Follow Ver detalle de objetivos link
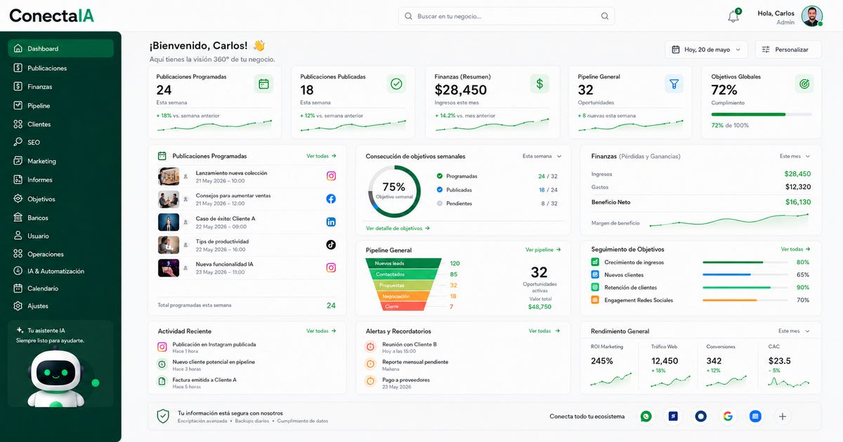Viewport: 843px width, 442px height. point(398,229)
